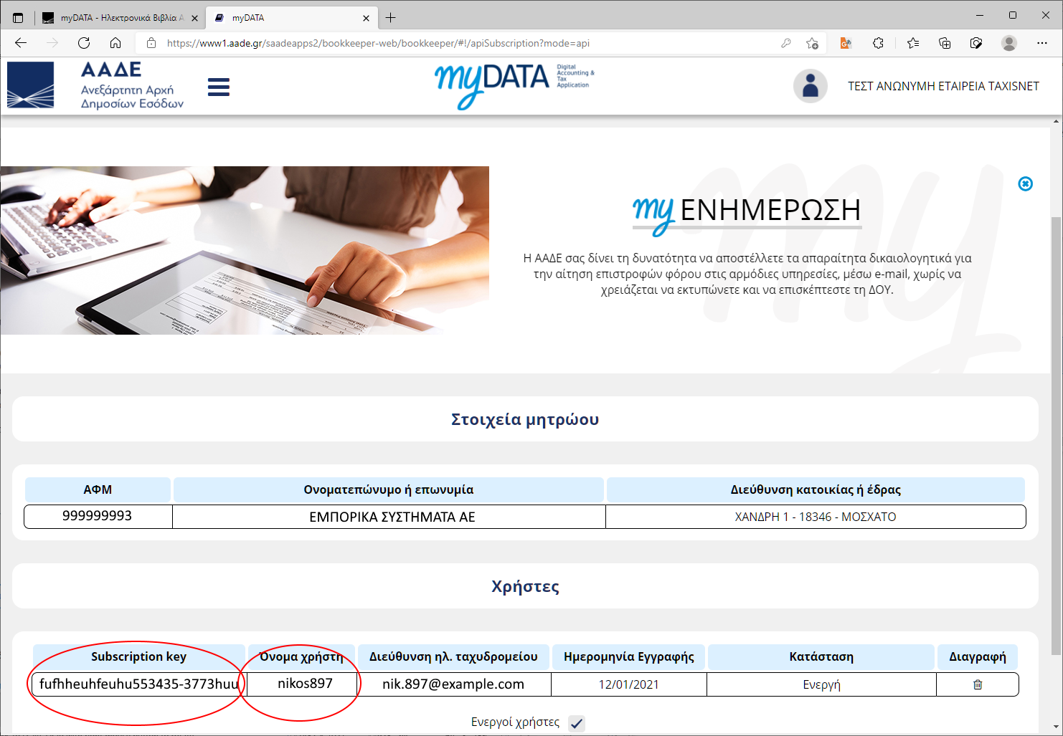Click the Όνομα χρήστη column header
Image resolution: width=1063 pixels, height=736 pixels.
click(301, 656)
